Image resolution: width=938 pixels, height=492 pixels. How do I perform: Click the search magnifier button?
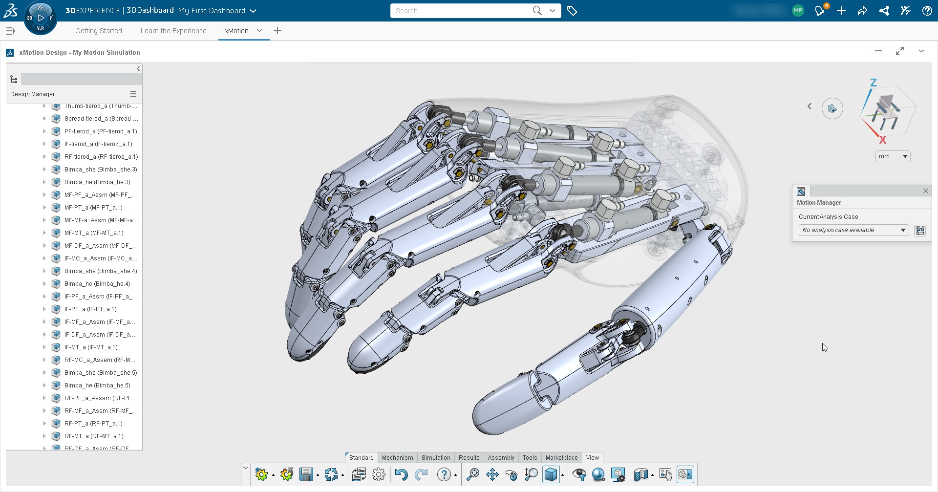pos(536,10)
